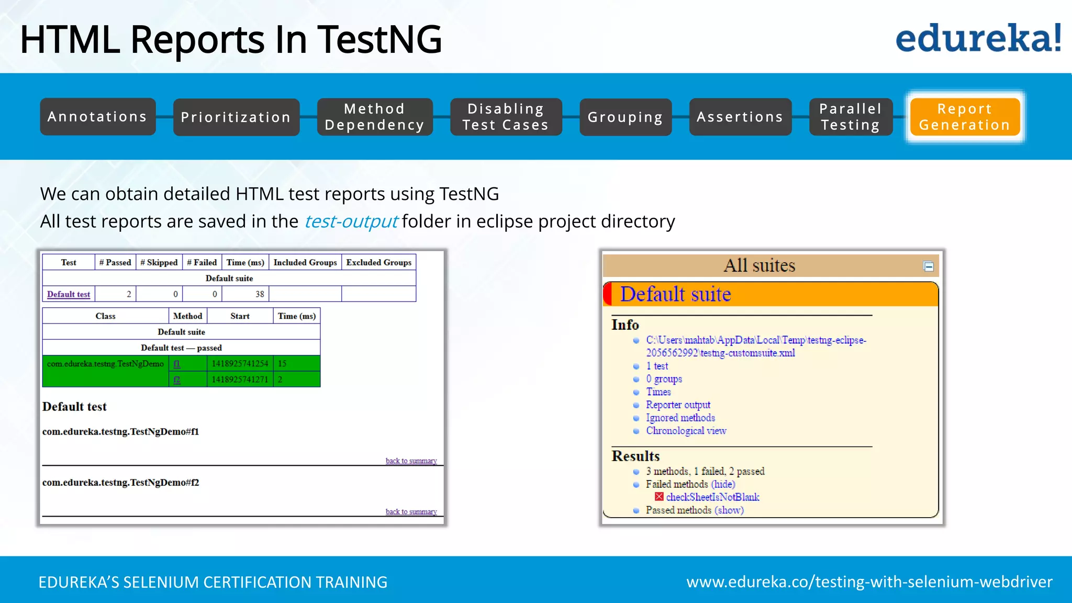Click the com.edureka.testng.TestNgDemo#f1 heading
The height and width of the screenshot is (603, 1072).
(x=120, y=431)
